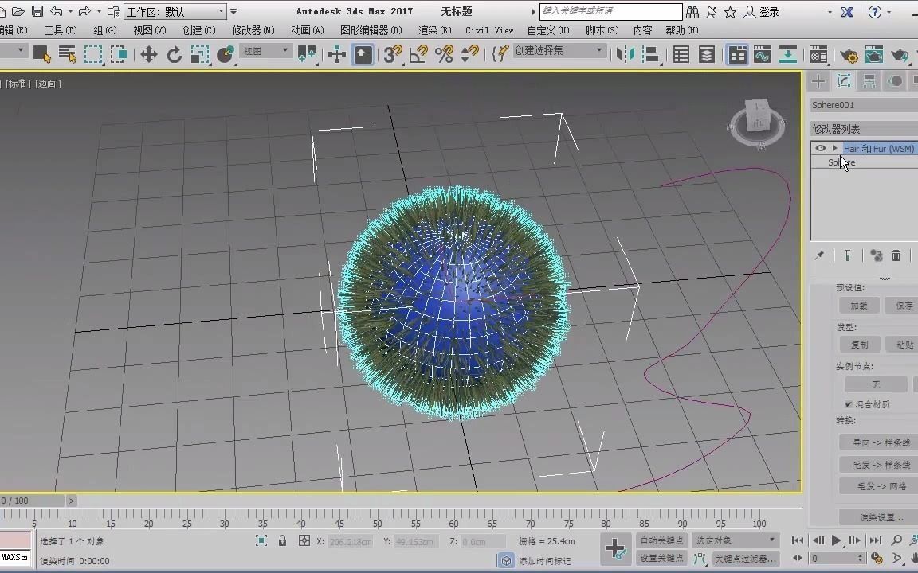Open the 修改器(M) menu
Screen dimensions: 918x573
(253, 29)
